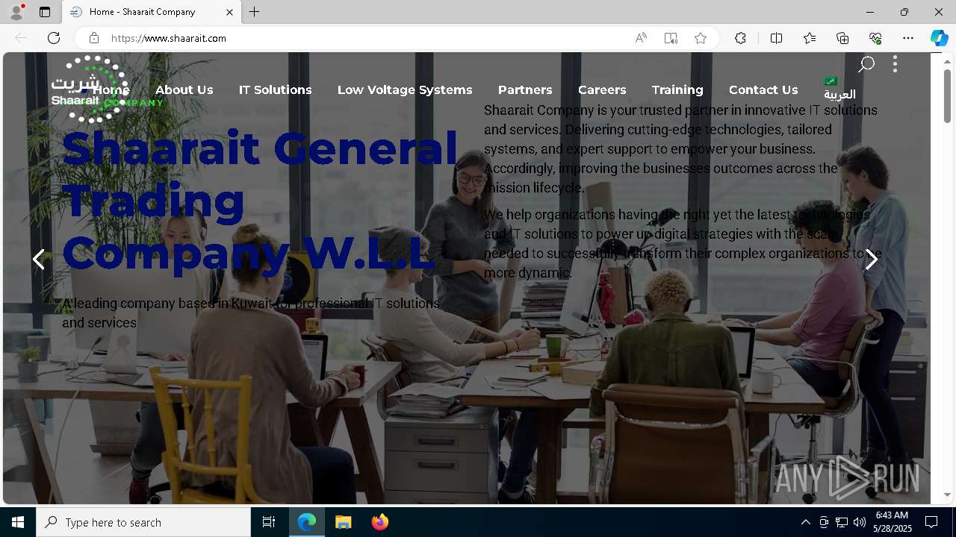Screen dimensions: 956x537
Task: Open volume control in system tray
Action: click(860, 522)
